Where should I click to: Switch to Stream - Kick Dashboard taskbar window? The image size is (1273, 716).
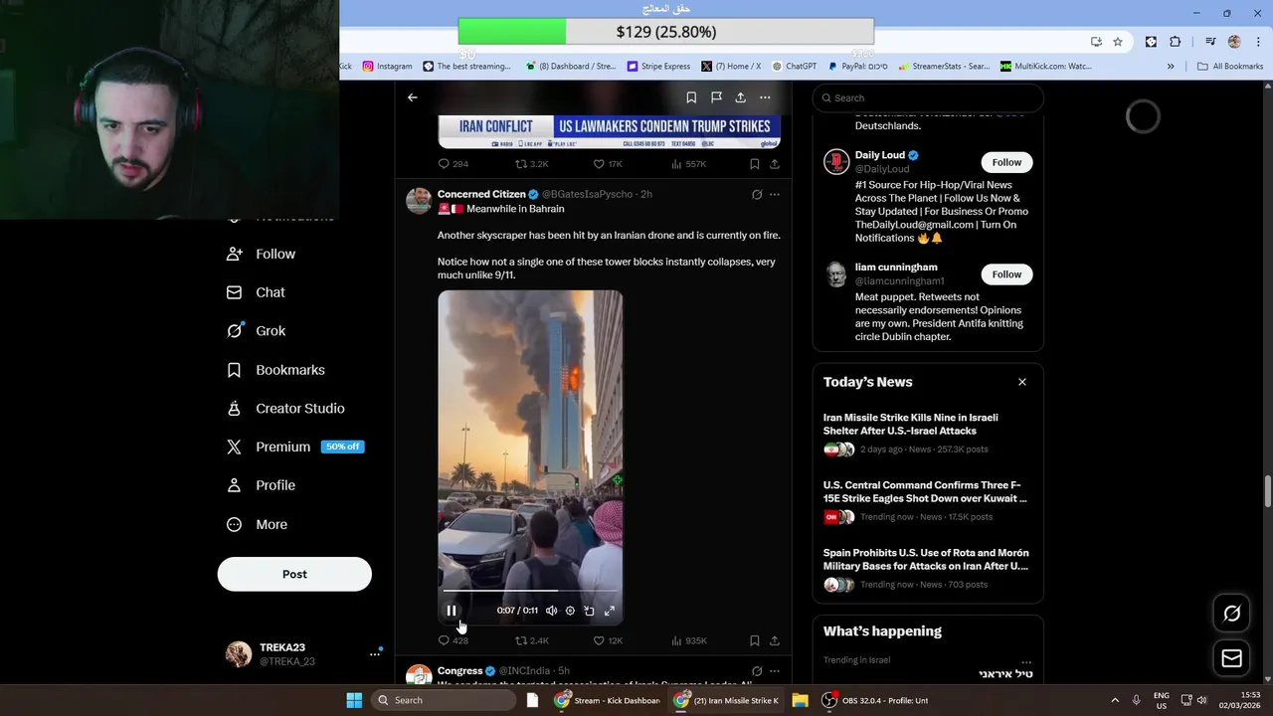coord(608,700)
